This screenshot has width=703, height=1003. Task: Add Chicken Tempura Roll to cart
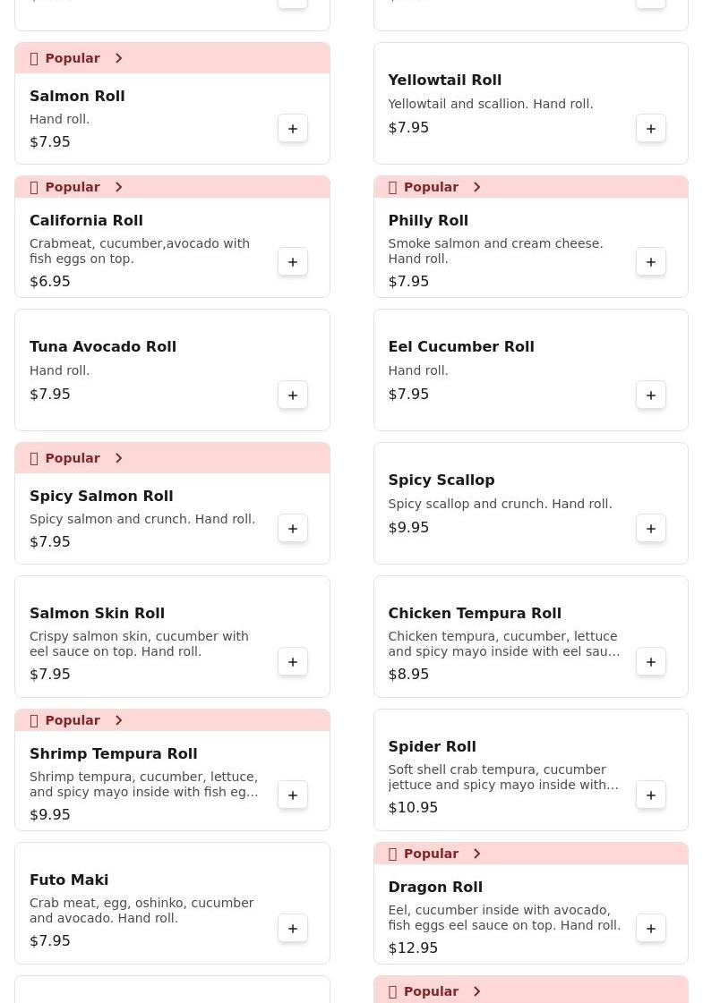tap(651, 662)
